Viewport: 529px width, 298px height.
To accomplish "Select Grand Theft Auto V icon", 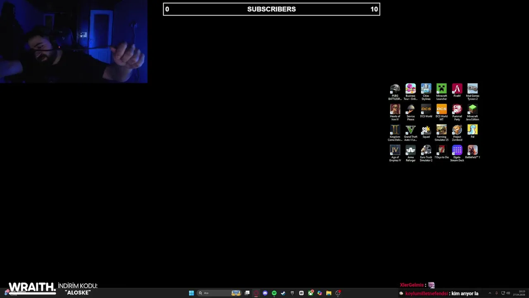I will (410, 133).
